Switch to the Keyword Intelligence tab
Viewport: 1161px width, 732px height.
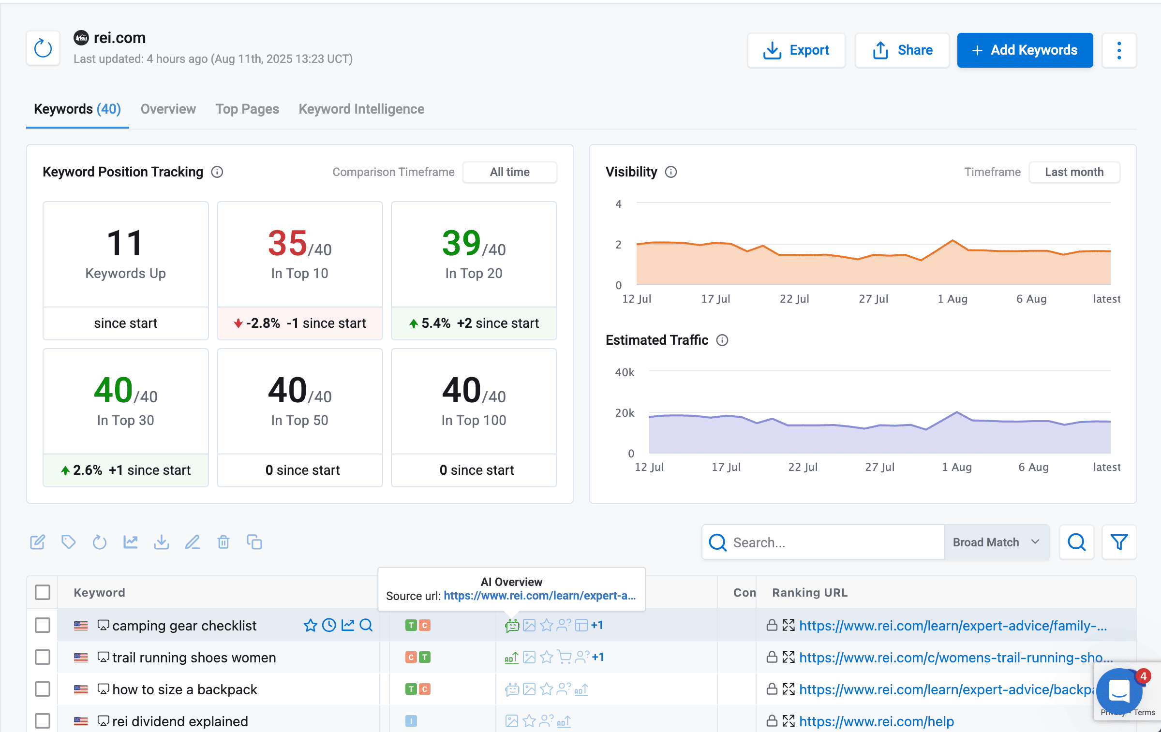pyautogui.click(x=361, y=109)
